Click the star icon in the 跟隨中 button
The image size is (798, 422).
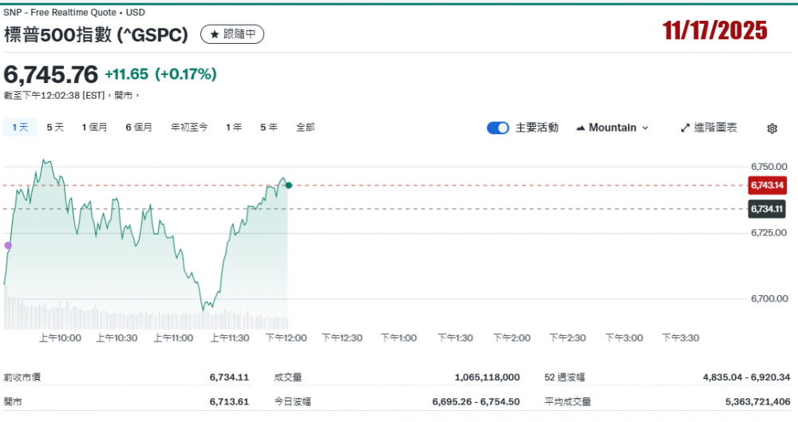coord(214,34)
